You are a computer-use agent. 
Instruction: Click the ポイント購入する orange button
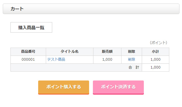(63, 87)
